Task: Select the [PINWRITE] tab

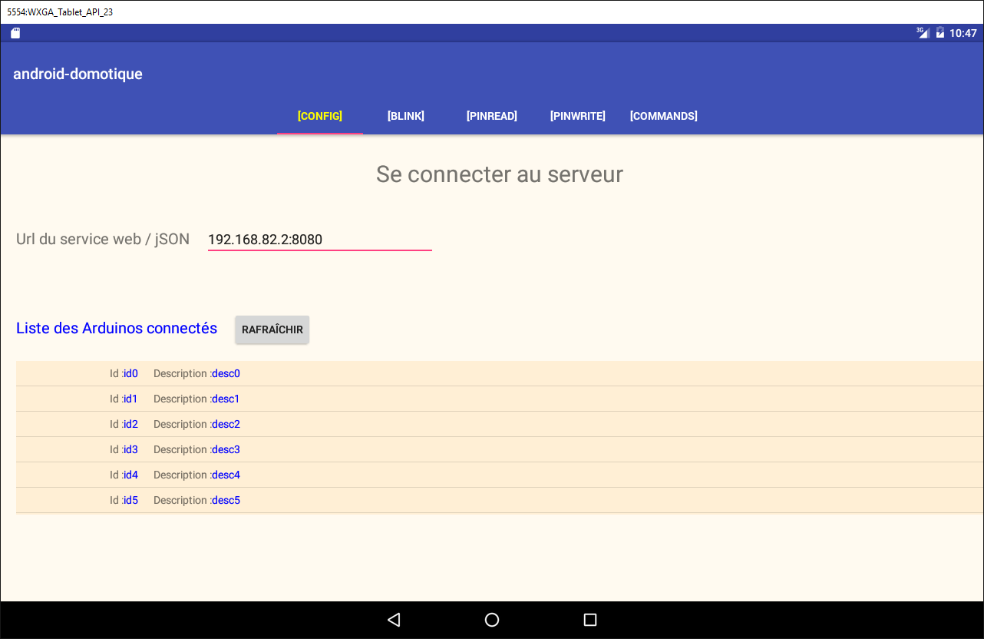Action: click(x=578, y=116)
